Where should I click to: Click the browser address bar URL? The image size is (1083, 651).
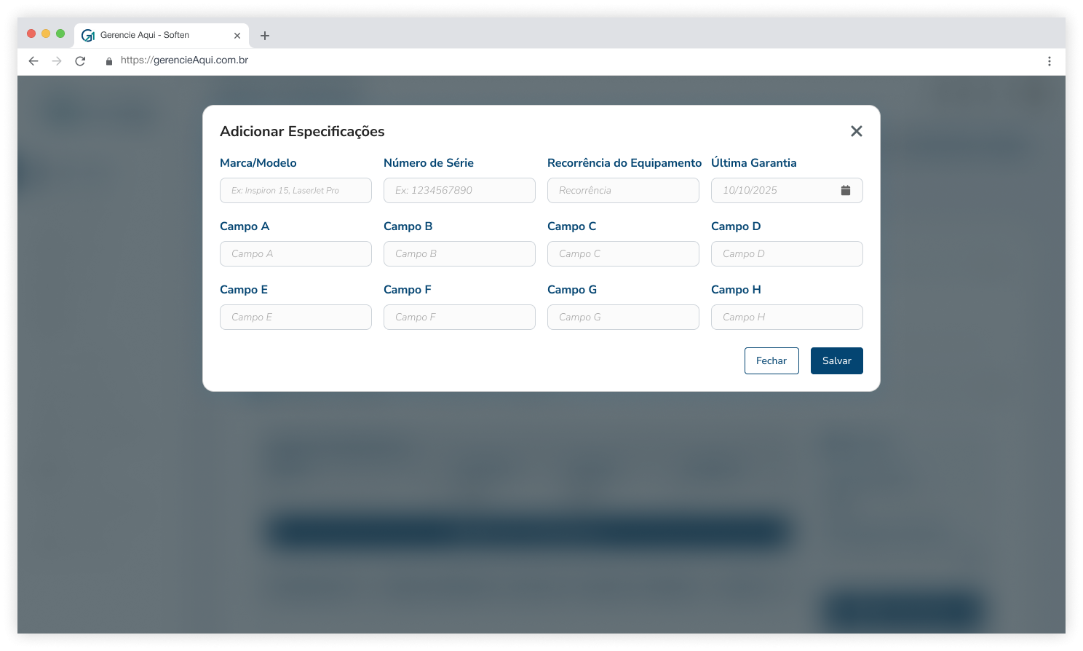[x=185, y=60]
